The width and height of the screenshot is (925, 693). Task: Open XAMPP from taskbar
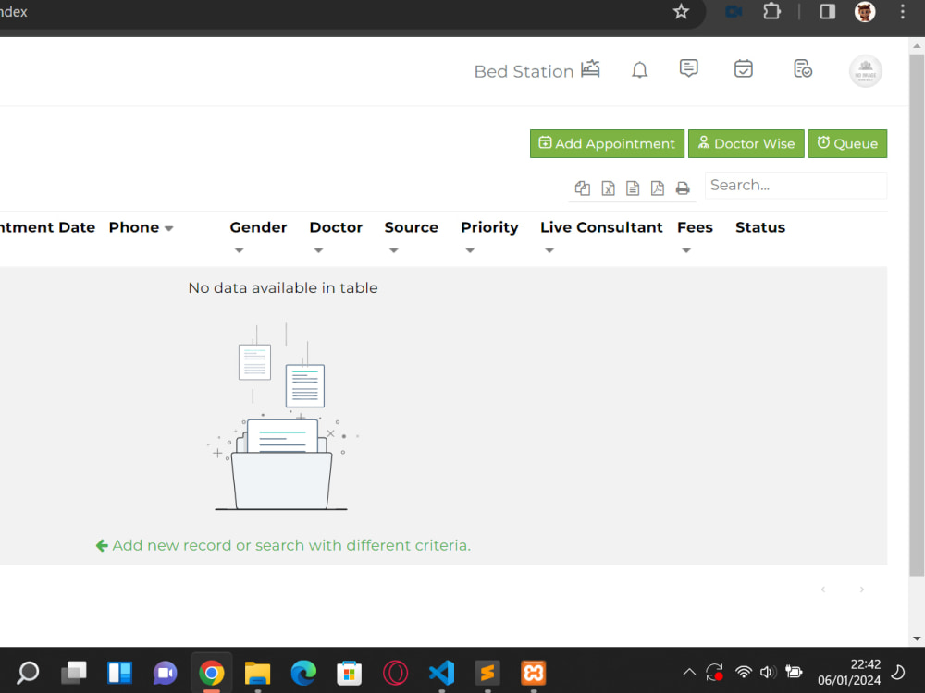tap(534, 673)
